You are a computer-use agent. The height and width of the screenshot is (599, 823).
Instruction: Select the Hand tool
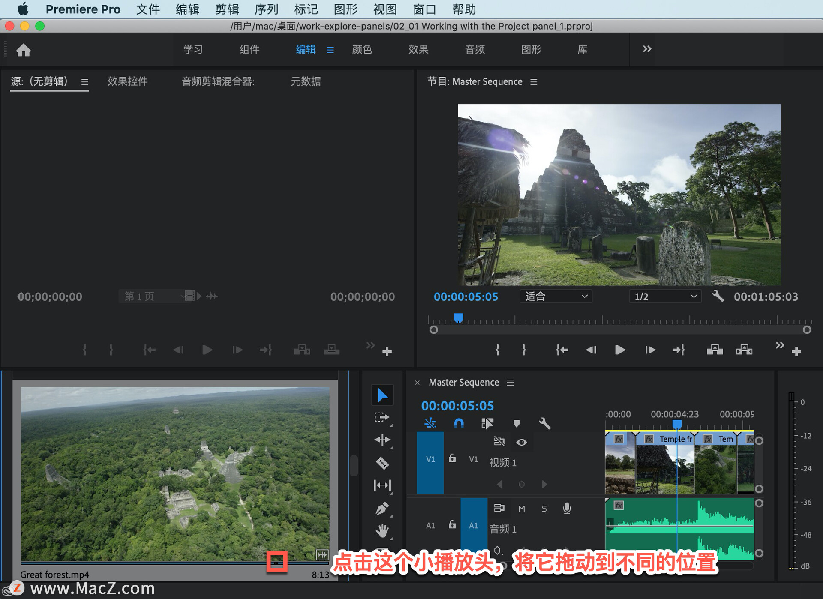pyautogui.click(x=382, y=531)
